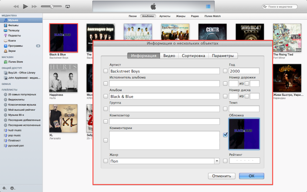The height and width of the screenshot is (192, 307).
Task: Click the Отменить button
Action: [x=222, y=176]
